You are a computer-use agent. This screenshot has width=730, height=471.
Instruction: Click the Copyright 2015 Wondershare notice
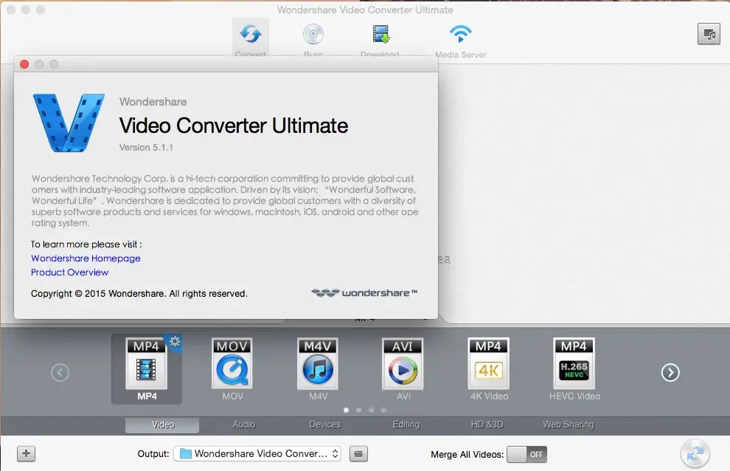point(139,294)
